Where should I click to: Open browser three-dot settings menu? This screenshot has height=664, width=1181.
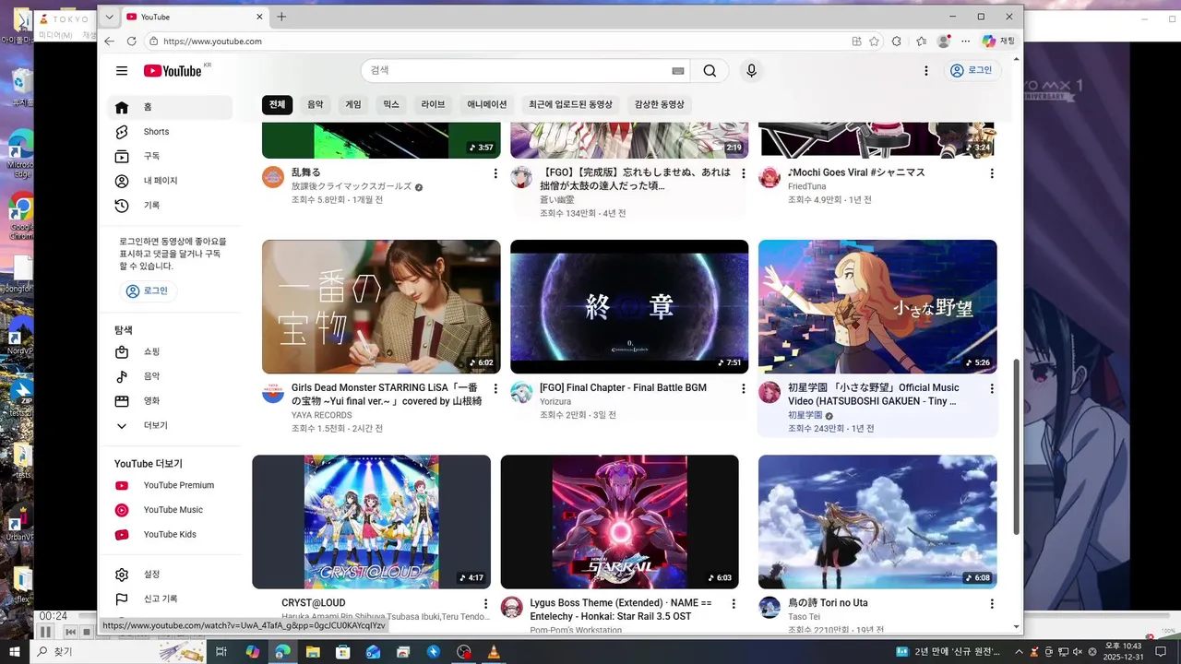[x=966, y=41]
